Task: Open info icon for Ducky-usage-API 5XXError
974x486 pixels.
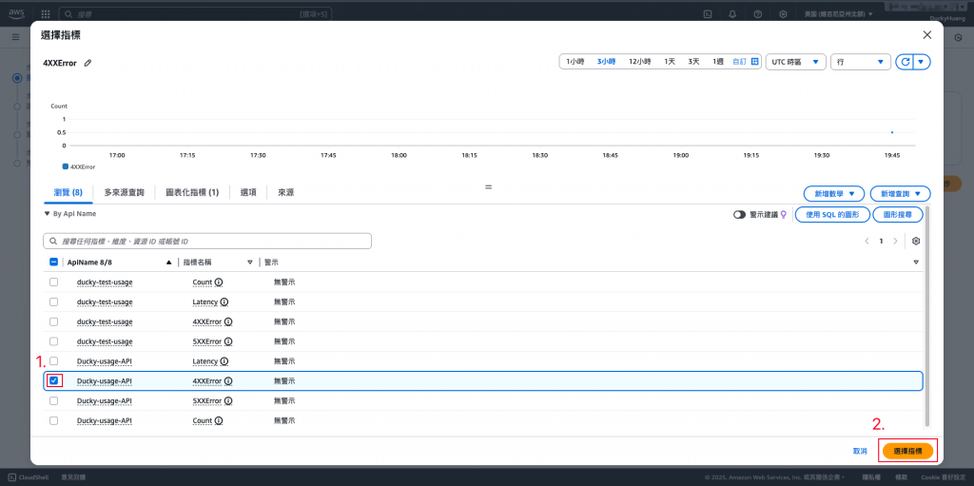Action: [x=228, y=400]
